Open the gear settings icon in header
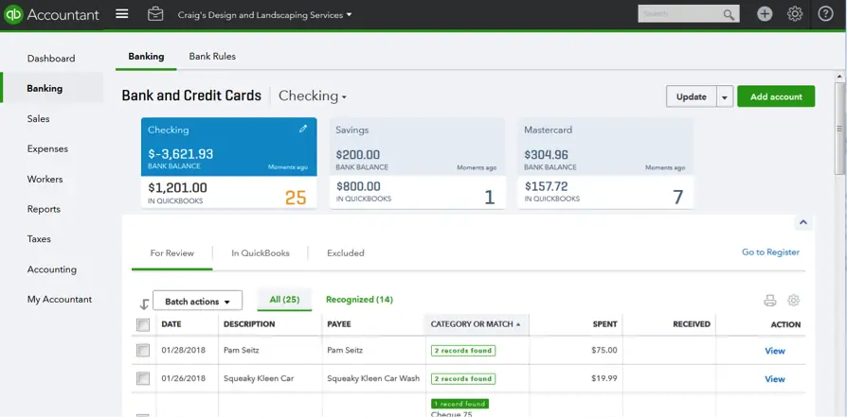 [795, 14]
